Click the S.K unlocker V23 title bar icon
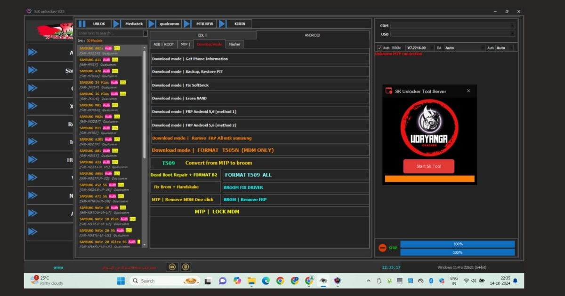The image size is (565, 296). tap(29, 11)
